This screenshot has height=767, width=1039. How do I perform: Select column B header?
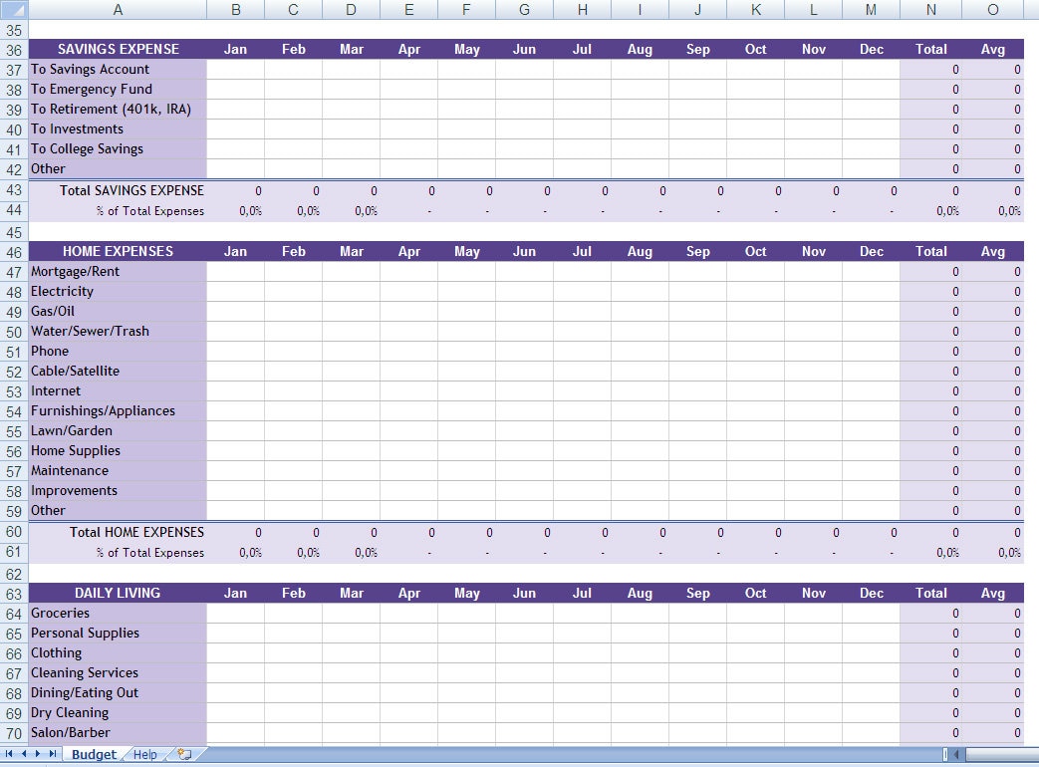[x=235, y=9]
